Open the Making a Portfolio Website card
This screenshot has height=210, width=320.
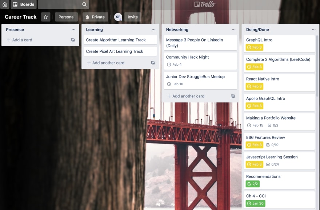[279, 122]
